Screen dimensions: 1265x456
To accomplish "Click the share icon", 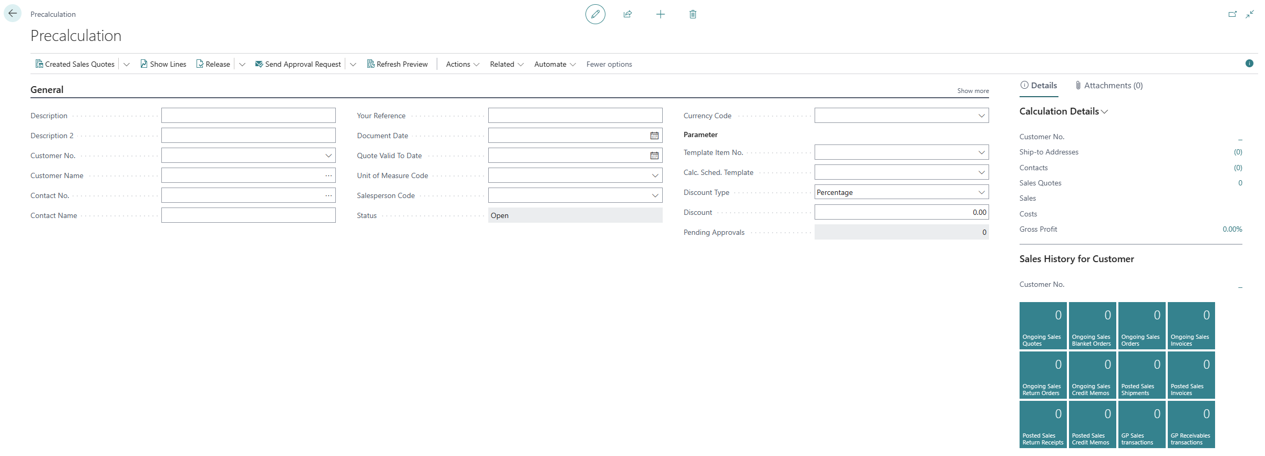I will point(628,14).
